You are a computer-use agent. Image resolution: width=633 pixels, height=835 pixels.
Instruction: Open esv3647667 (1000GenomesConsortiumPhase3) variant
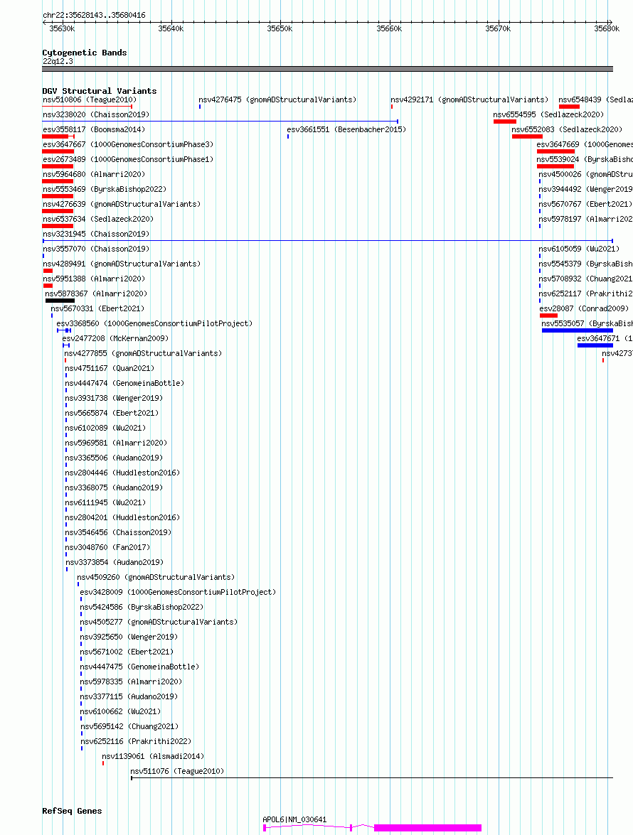click(x=128, y=144)
